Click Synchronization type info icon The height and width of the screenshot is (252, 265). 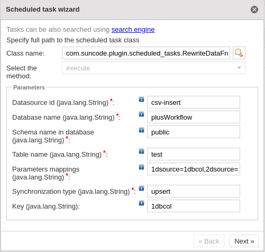141,188
